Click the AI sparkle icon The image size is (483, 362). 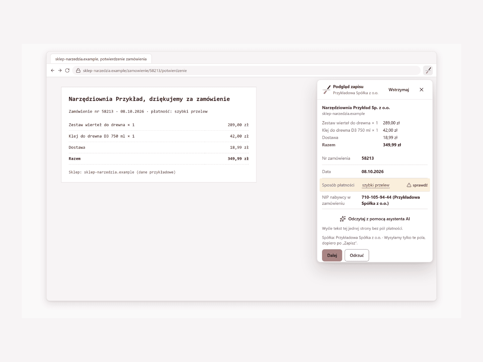click(343, 219)
